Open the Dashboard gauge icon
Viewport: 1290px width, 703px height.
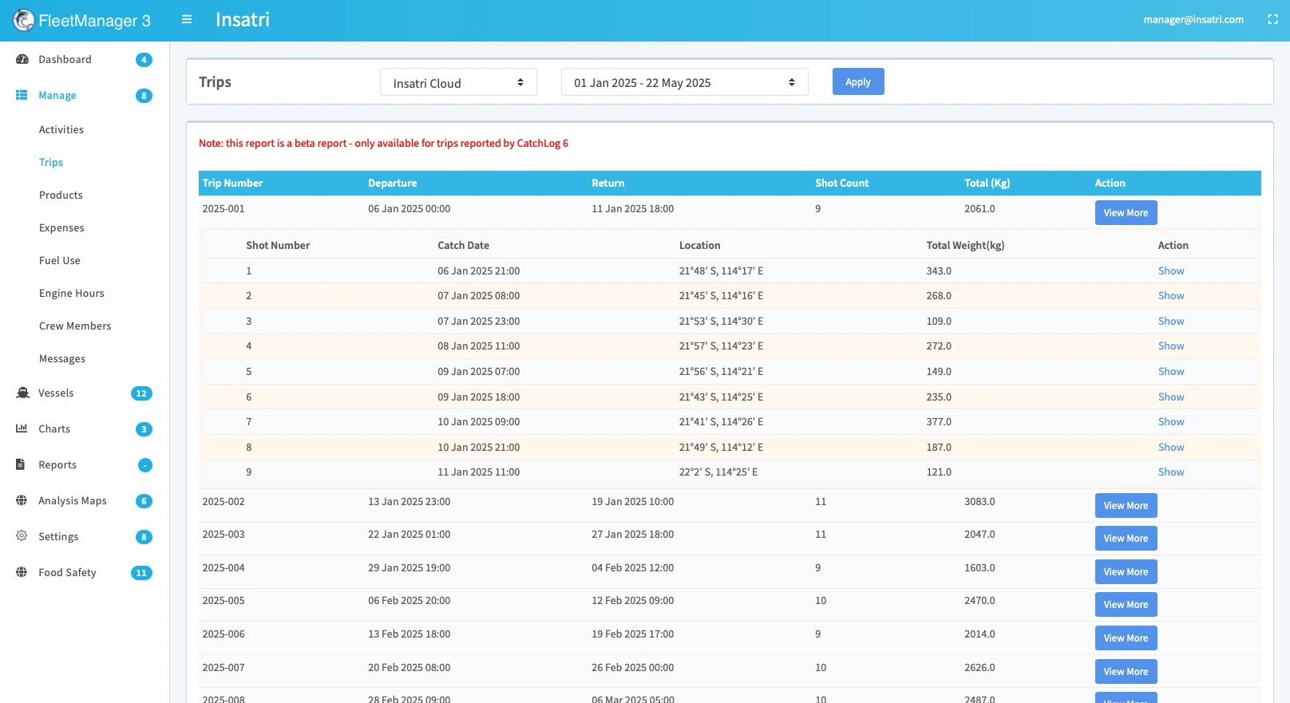(x=22, y=60)
